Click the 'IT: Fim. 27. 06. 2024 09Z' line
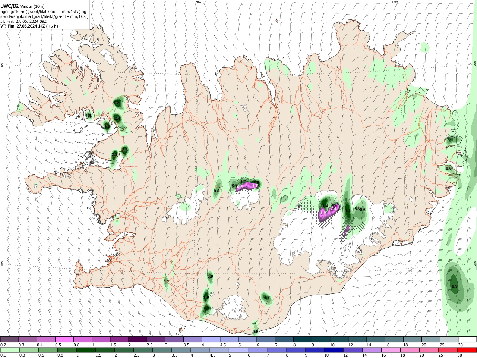 (23, 21)
